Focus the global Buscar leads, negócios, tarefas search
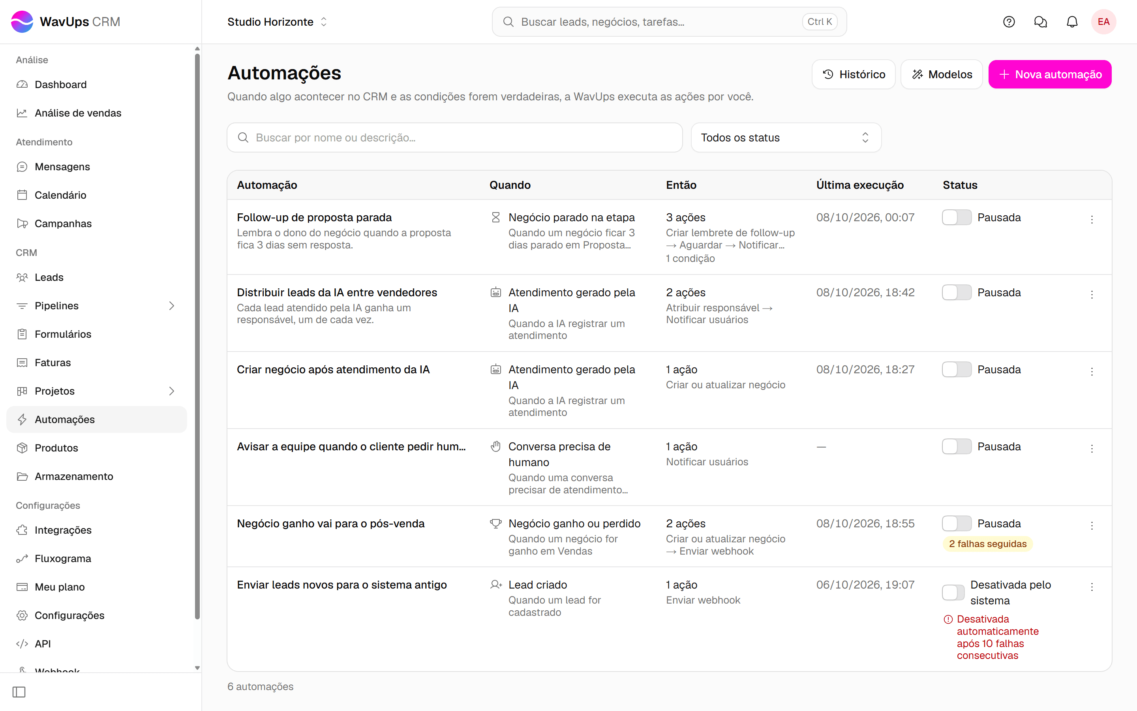1137x711 pixels. [669, 22]
